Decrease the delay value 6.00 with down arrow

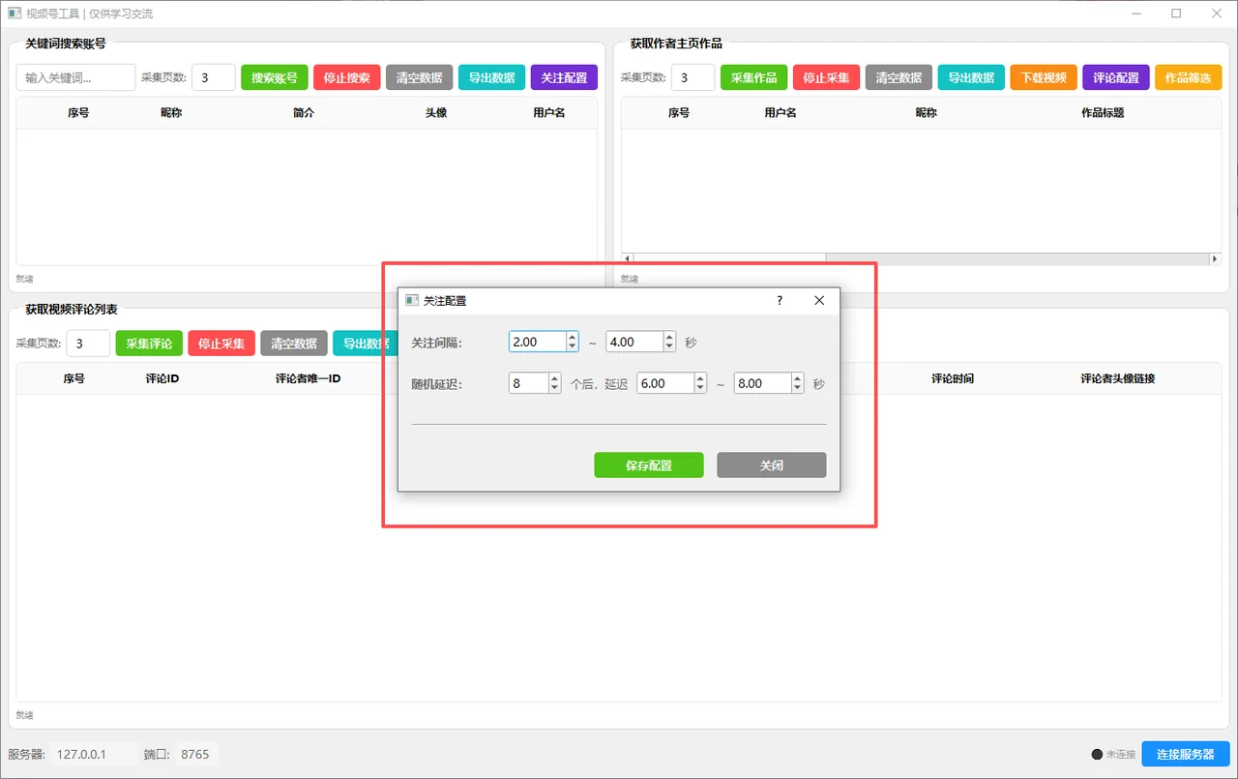700,388
